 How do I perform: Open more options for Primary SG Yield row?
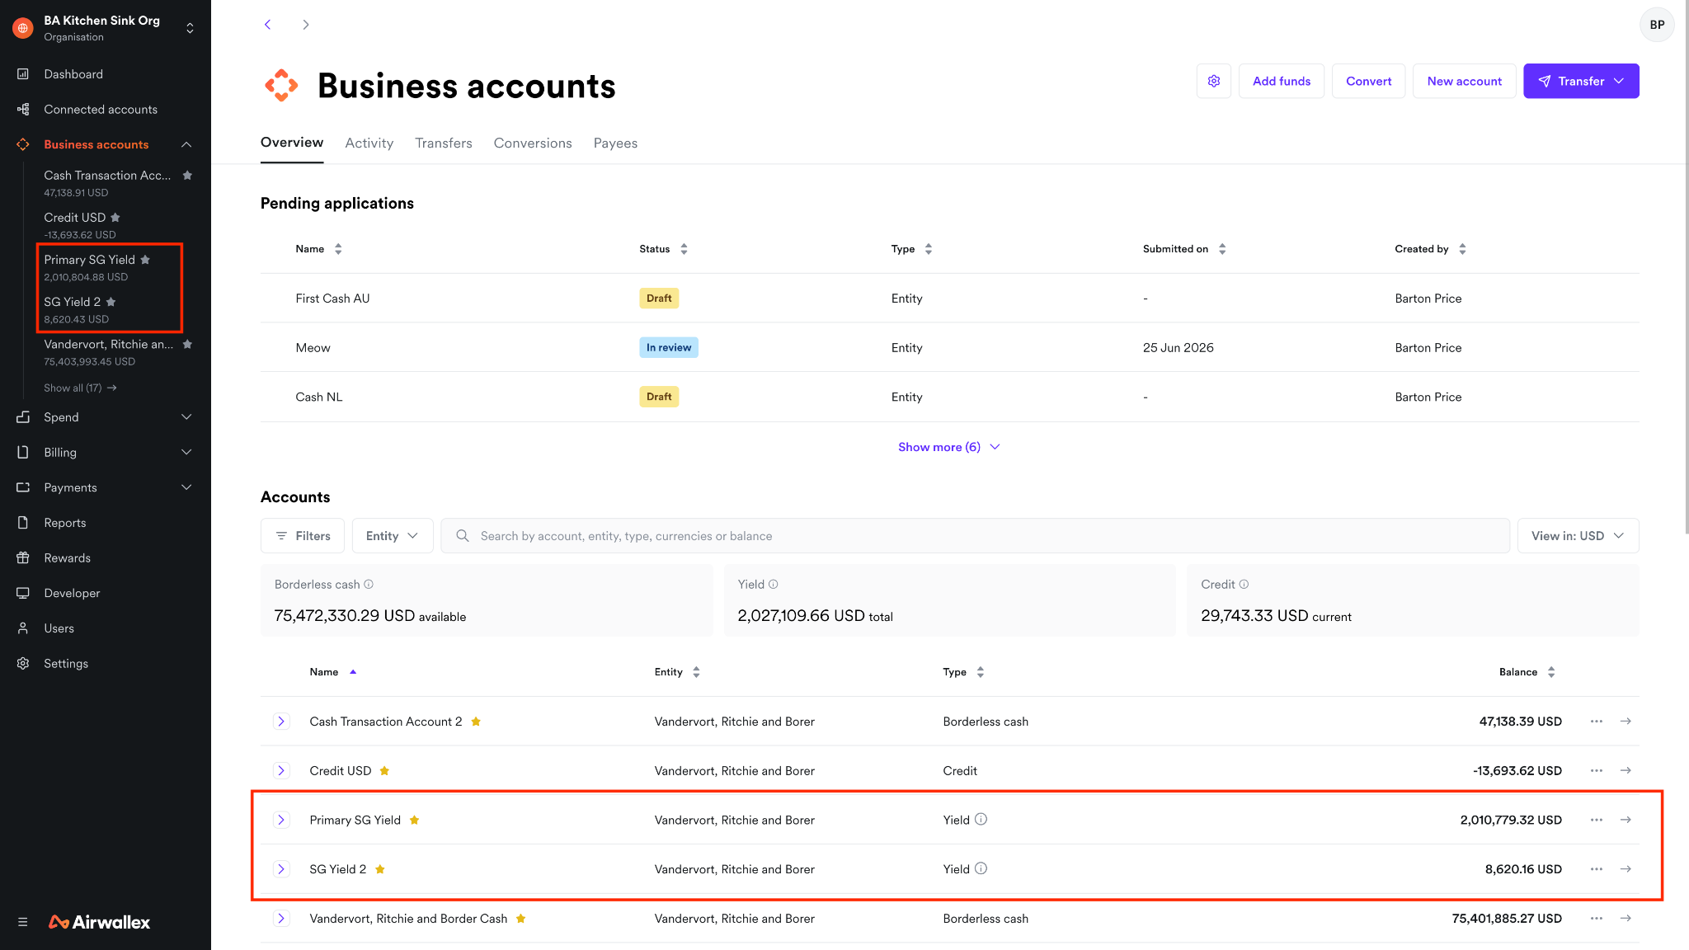pos(1597,820)
